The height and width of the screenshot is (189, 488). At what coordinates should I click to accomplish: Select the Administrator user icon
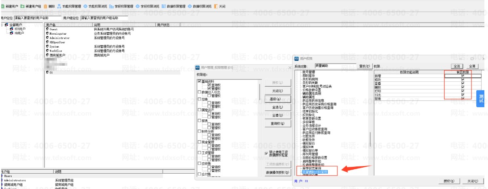click(47, 38)
